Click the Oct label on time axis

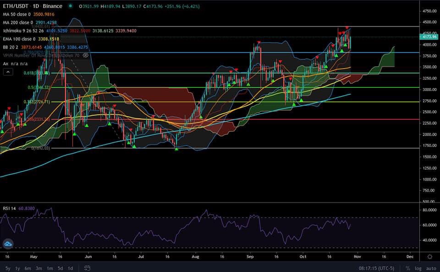point(303,256)
